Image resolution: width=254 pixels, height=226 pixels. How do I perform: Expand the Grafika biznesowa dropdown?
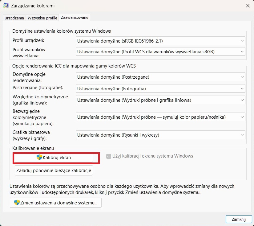coord(160,134)
